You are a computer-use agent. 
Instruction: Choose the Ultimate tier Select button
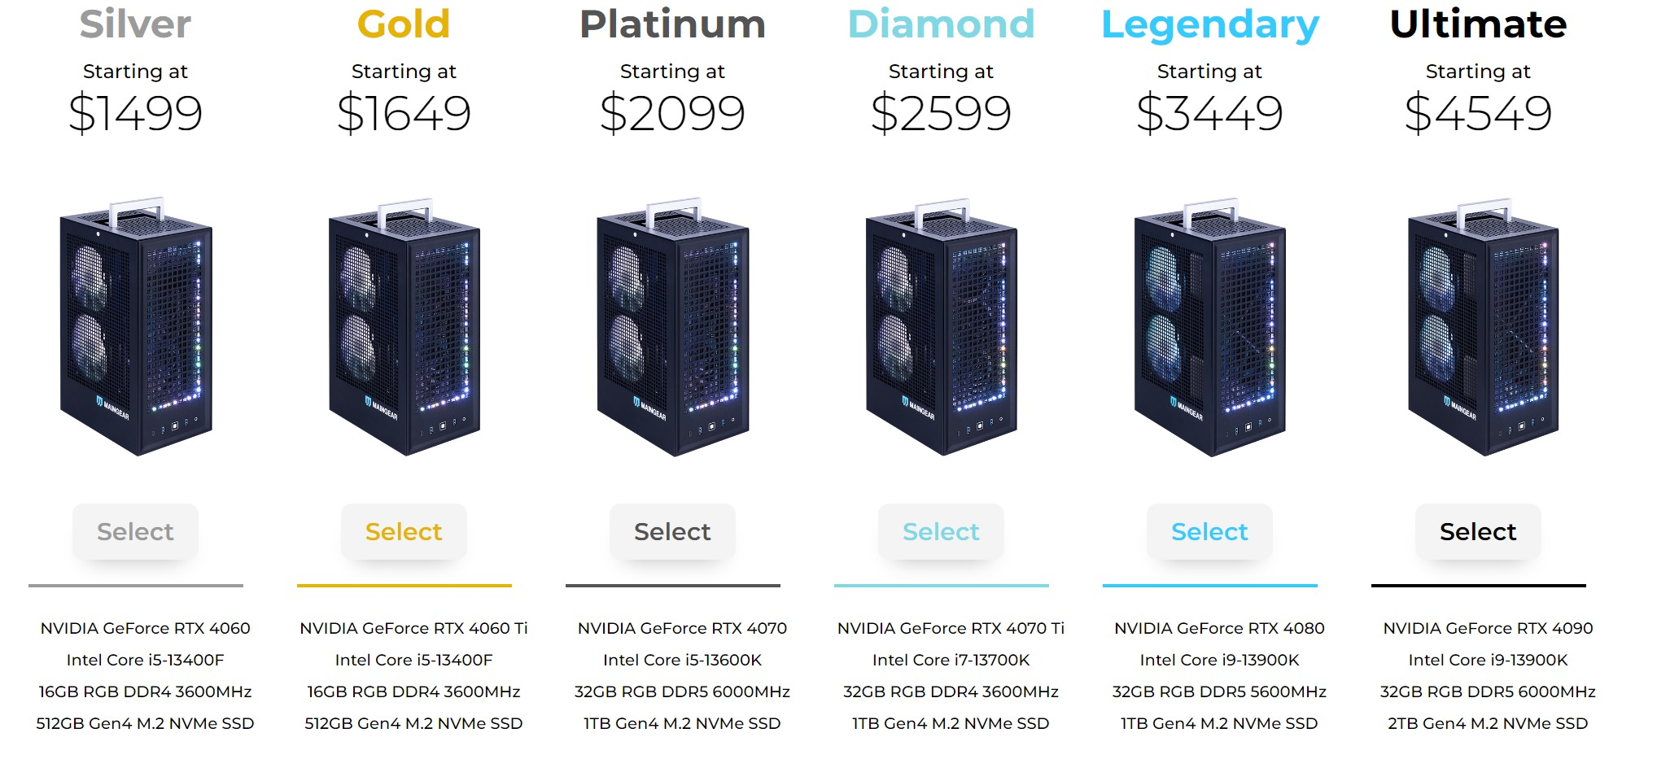1478,531
